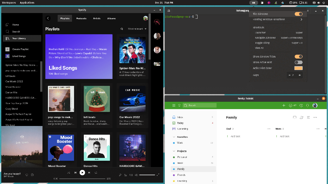Image resolution: width=328 pixels, height=184 pixels.
Task: Open Todoist notifications bell
Action: [x=307, y=105]
